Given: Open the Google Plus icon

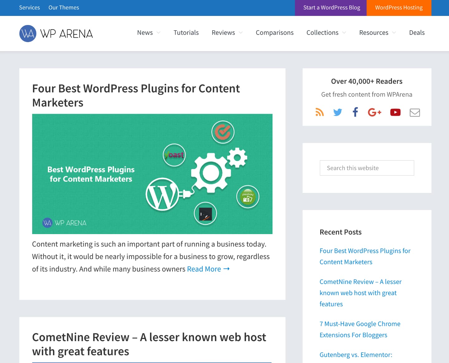Looking at the screenshot, I should pos(374,112).
